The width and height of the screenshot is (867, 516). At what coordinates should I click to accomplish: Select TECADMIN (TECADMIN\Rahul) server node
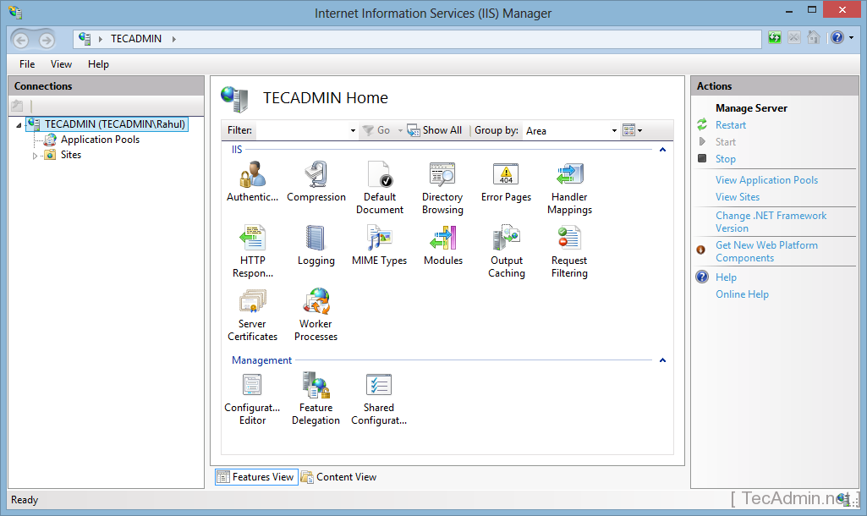pyautogui.click(x=108, y=124)
